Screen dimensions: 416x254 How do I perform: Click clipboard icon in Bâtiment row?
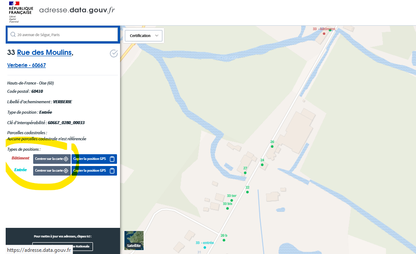[112, 159]
